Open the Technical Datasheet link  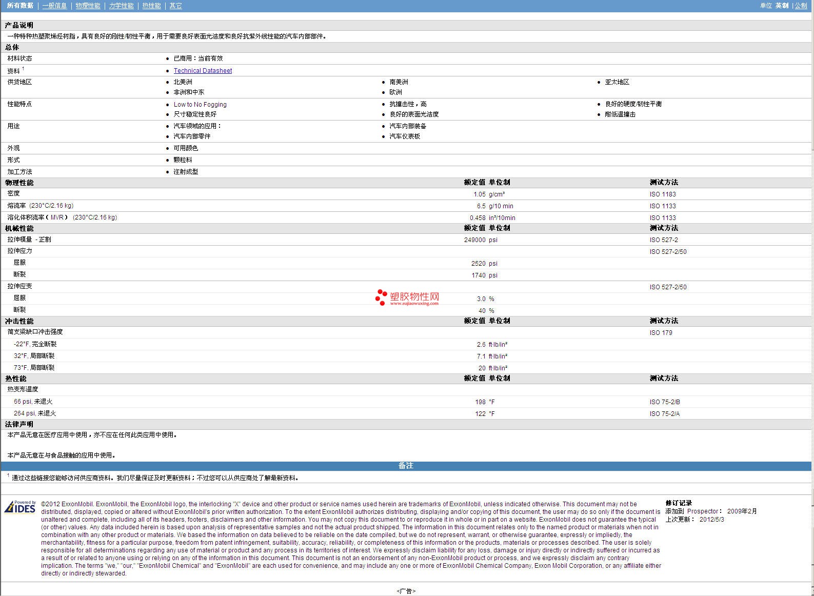pyautogui.click(x=203, y=71)
